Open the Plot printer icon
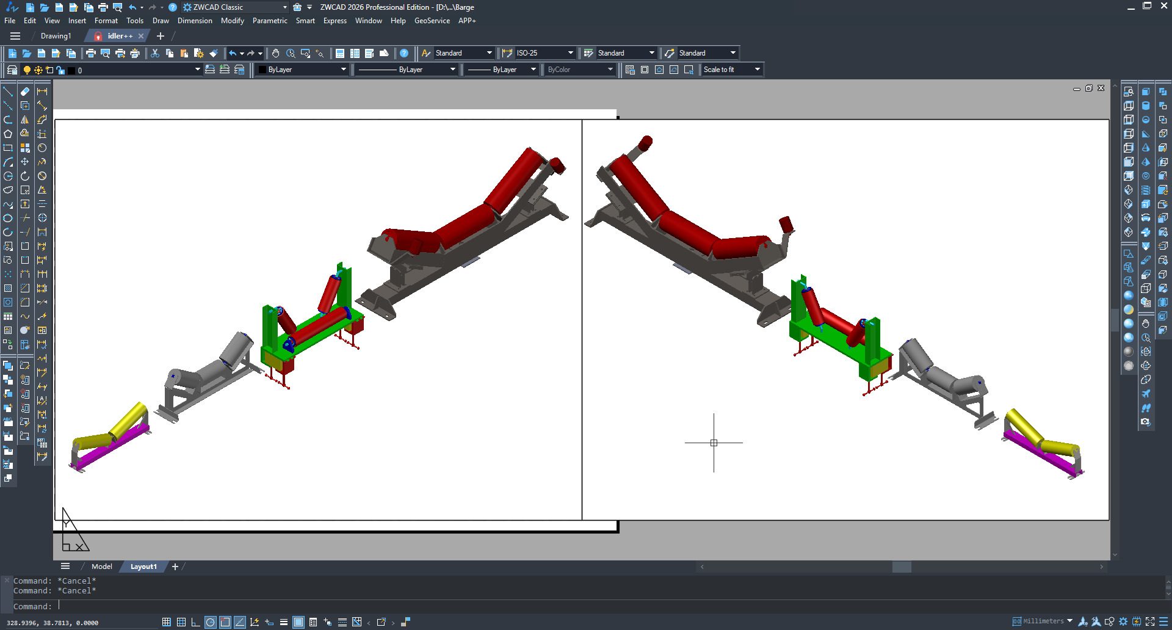1172x630 pixels. coord(91,53)
